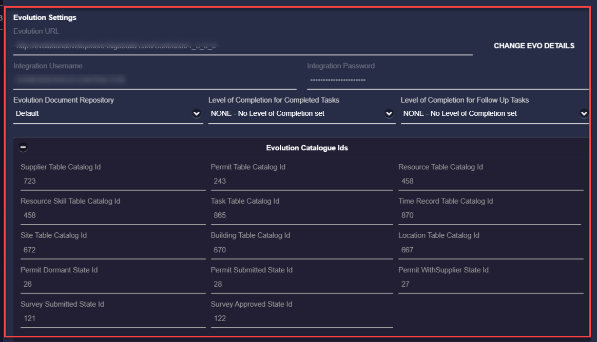
Task: Click the Change Evo Details button
Action: (x=534, y=46)
